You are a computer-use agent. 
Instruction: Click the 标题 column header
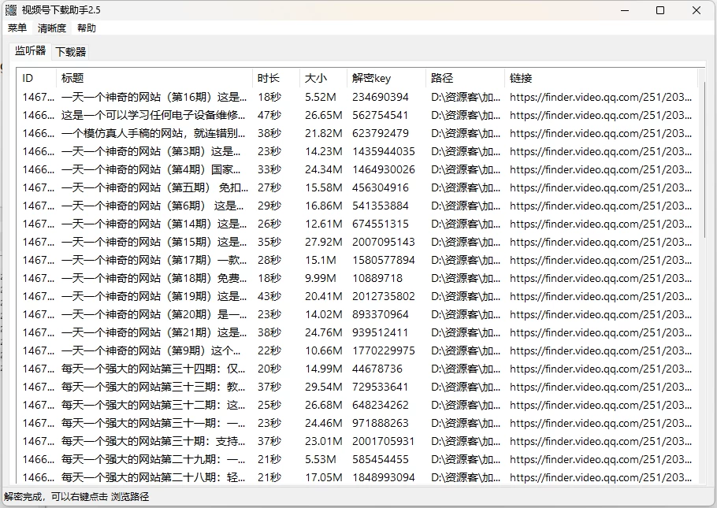(x=154, y=78)
